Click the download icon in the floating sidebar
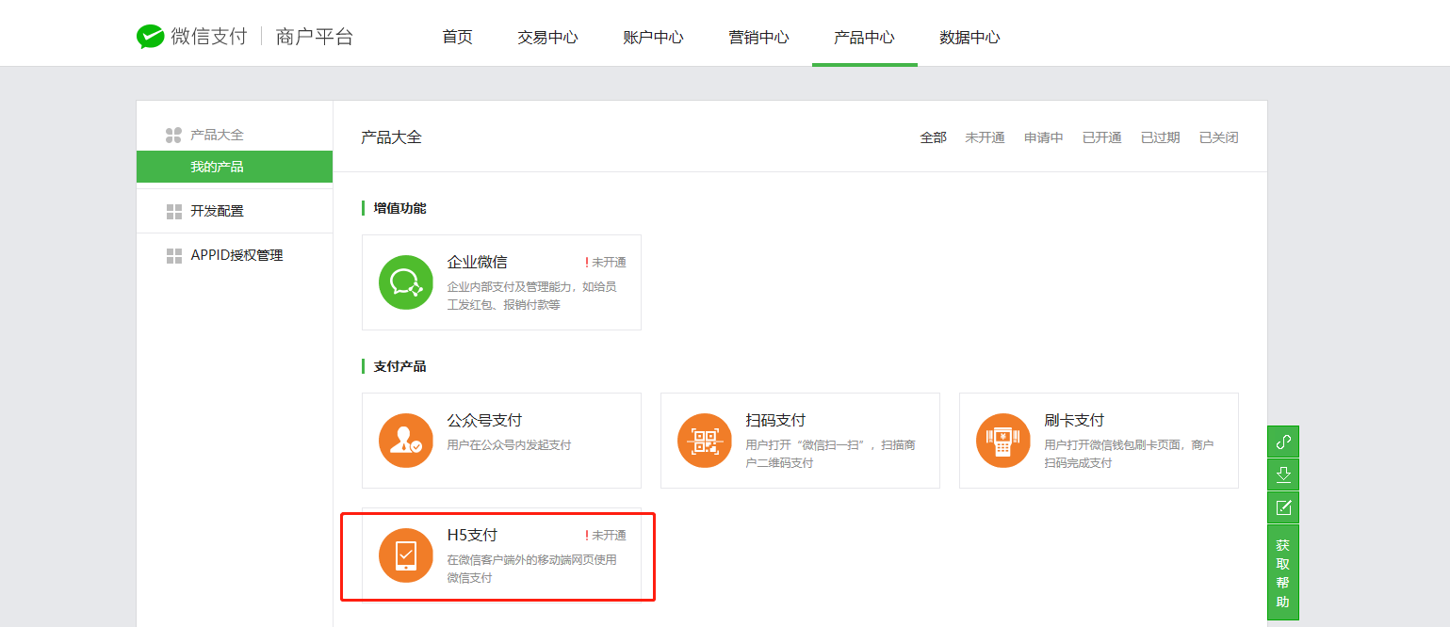 click(1283, 474)
